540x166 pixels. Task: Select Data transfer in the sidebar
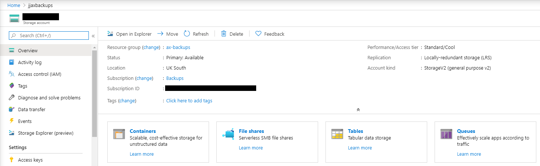[46, 109]
